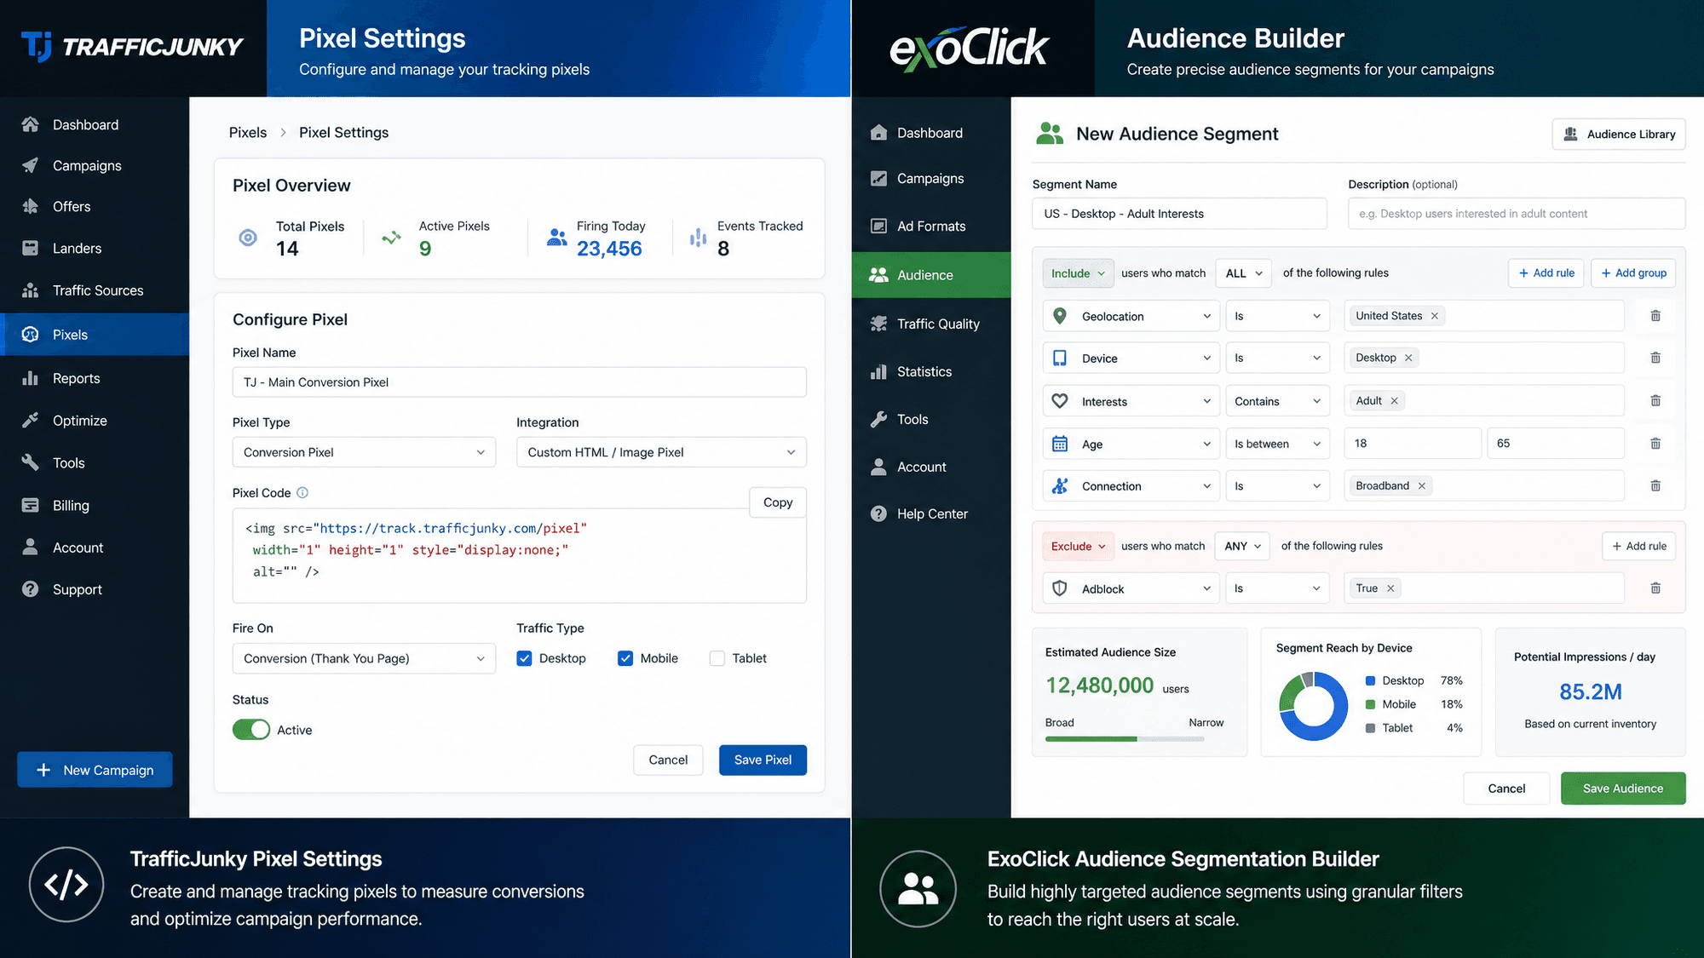Remove the Broadband connection tag

point(1421,486)
